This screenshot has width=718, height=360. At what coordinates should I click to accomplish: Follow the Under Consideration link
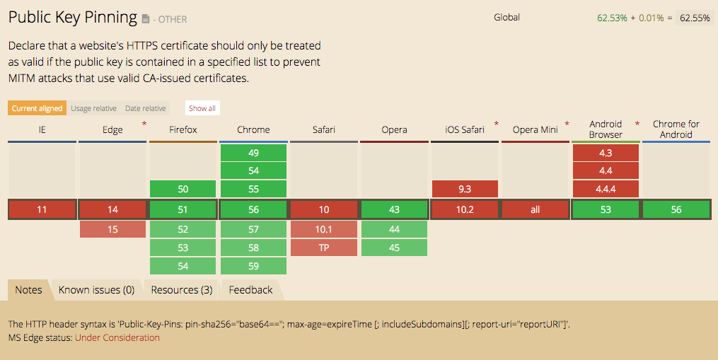pos(117,337)
